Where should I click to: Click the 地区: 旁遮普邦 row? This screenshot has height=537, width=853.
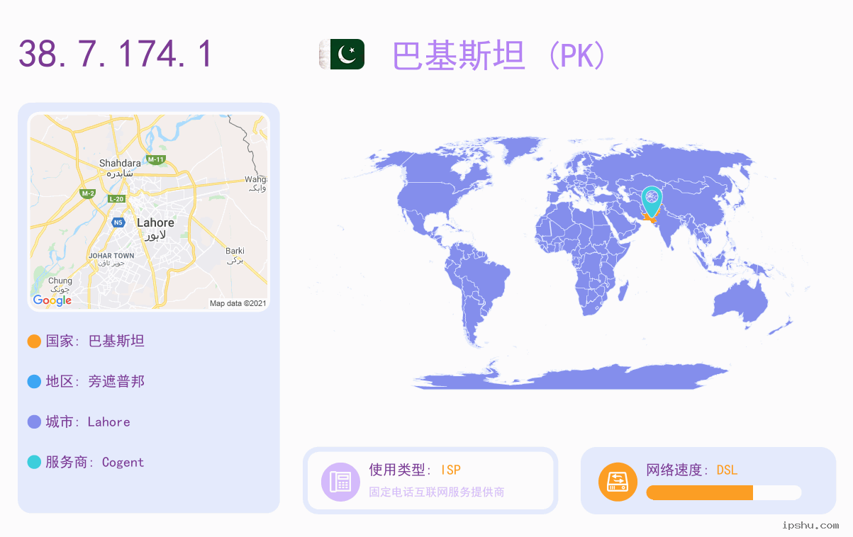pos(86,382)
